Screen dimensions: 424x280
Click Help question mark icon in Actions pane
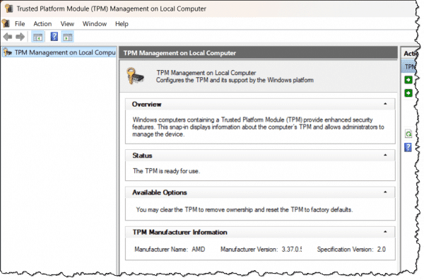pos(408,148)
